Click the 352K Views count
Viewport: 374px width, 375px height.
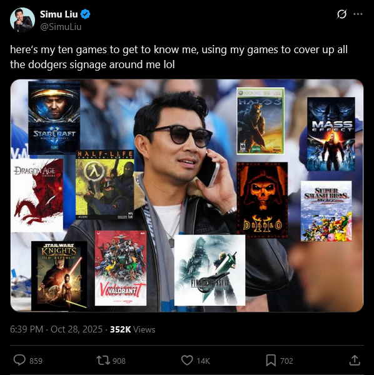click(x=133, y=329)
